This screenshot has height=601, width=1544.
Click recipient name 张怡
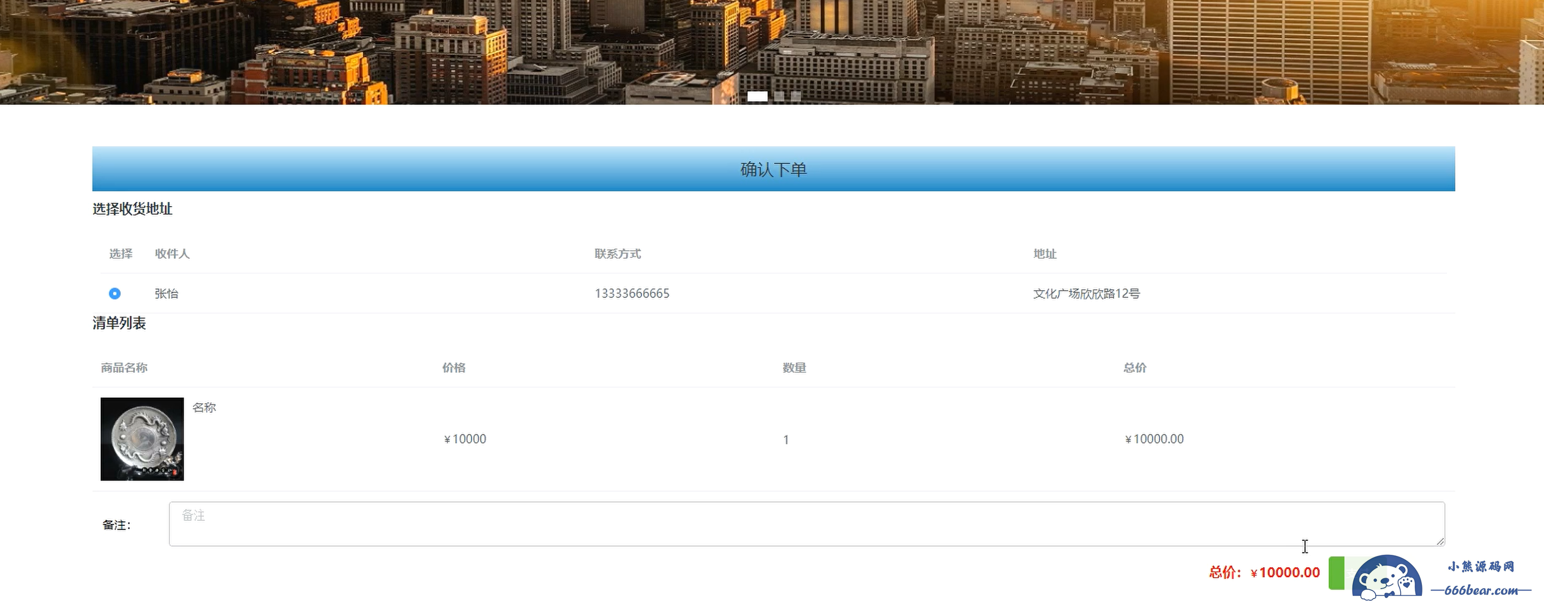[x=167, y=294]
